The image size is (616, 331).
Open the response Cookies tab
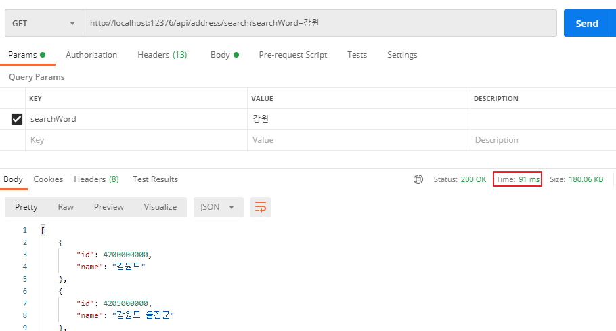[48, 179]
